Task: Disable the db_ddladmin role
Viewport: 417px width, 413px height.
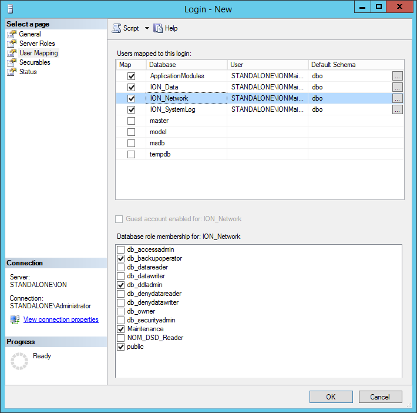Action: point(121,285)
